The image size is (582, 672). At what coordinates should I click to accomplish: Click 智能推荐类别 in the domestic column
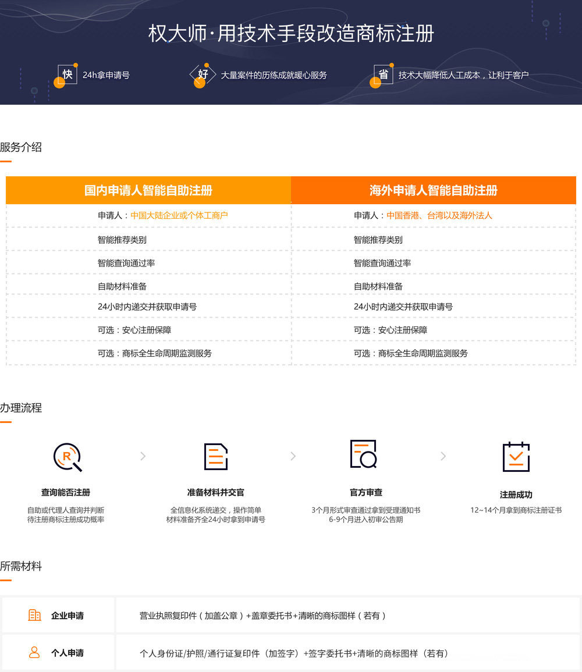tap(122, 240)
